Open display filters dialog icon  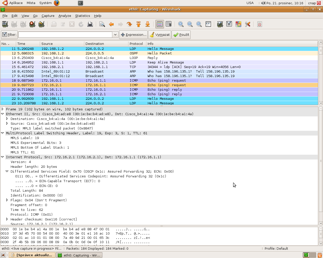coord(229,24)
